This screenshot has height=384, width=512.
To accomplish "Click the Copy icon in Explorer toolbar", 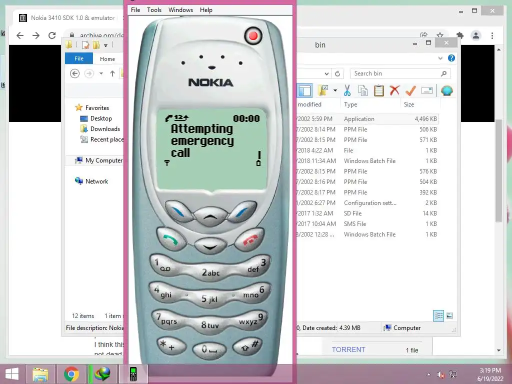I will tap(363, 90).
